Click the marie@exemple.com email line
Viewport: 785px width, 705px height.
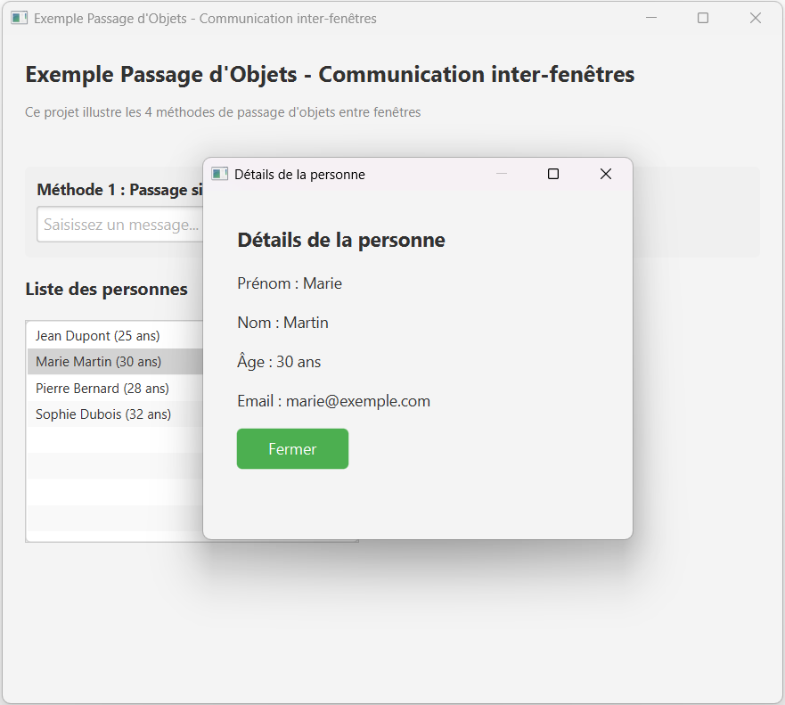point(334,401)
